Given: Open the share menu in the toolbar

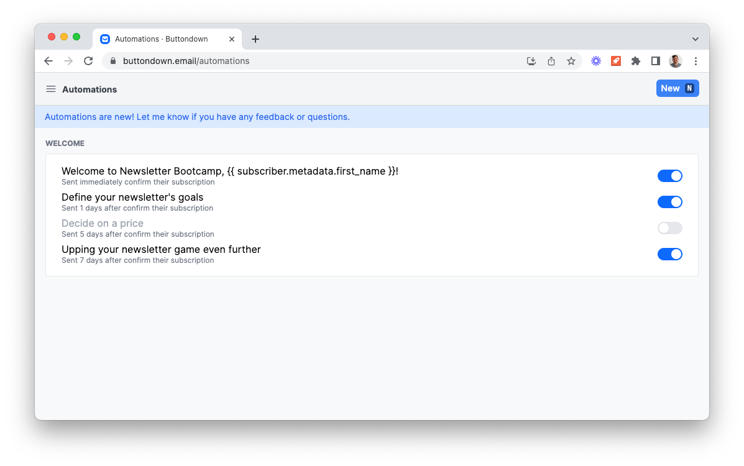Looking at the screenshot, I should pos(551,61).
